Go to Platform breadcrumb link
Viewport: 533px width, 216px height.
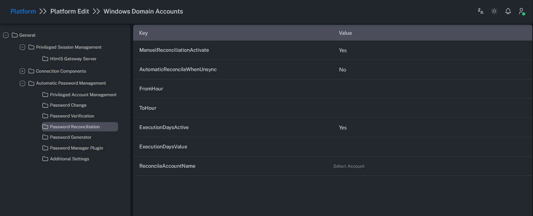[23, 11]
